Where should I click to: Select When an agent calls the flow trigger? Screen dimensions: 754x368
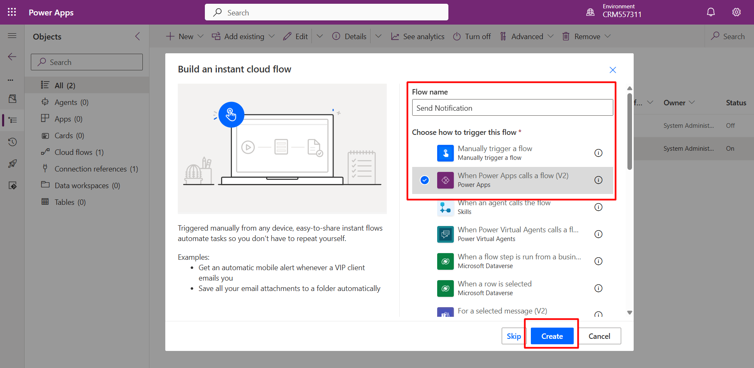[x=513, y=207]
